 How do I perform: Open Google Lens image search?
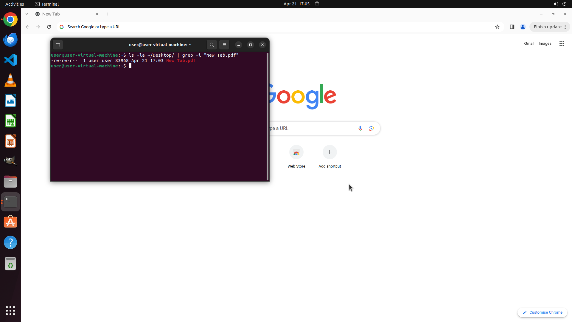click(371, 128)
